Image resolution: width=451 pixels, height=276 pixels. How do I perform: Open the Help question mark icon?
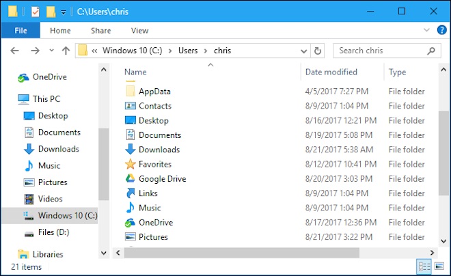(442, 30)
